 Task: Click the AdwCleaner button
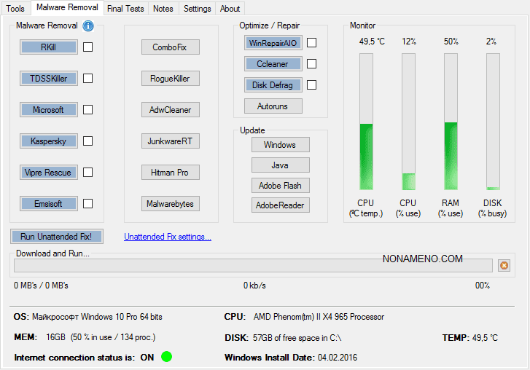pyautogui.click(x=170, y=110)
